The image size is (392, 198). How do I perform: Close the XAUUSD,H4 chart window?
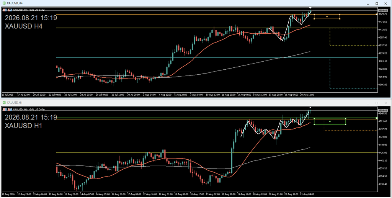coord(385,3)
